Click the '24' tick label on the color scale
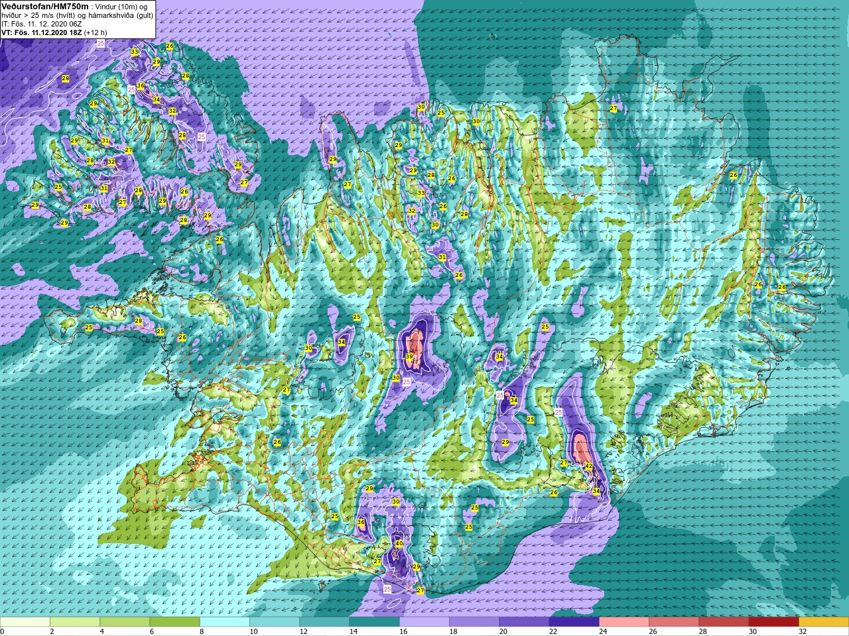849x636 pixels. (x=604, y=631)
